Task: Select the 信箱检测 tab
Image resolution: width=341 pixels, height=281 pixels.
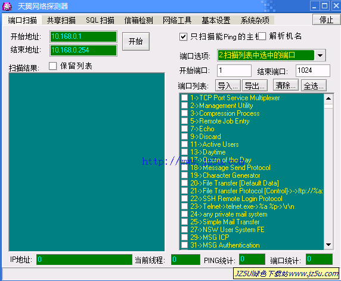Action: coord(138,20)
